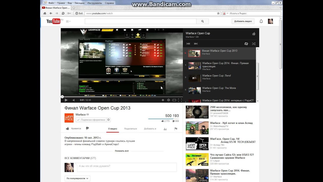The height and width of the screenshot is (182, 323).
Task: Dislike the video with thumbs-down
Action: coord(87,128)
